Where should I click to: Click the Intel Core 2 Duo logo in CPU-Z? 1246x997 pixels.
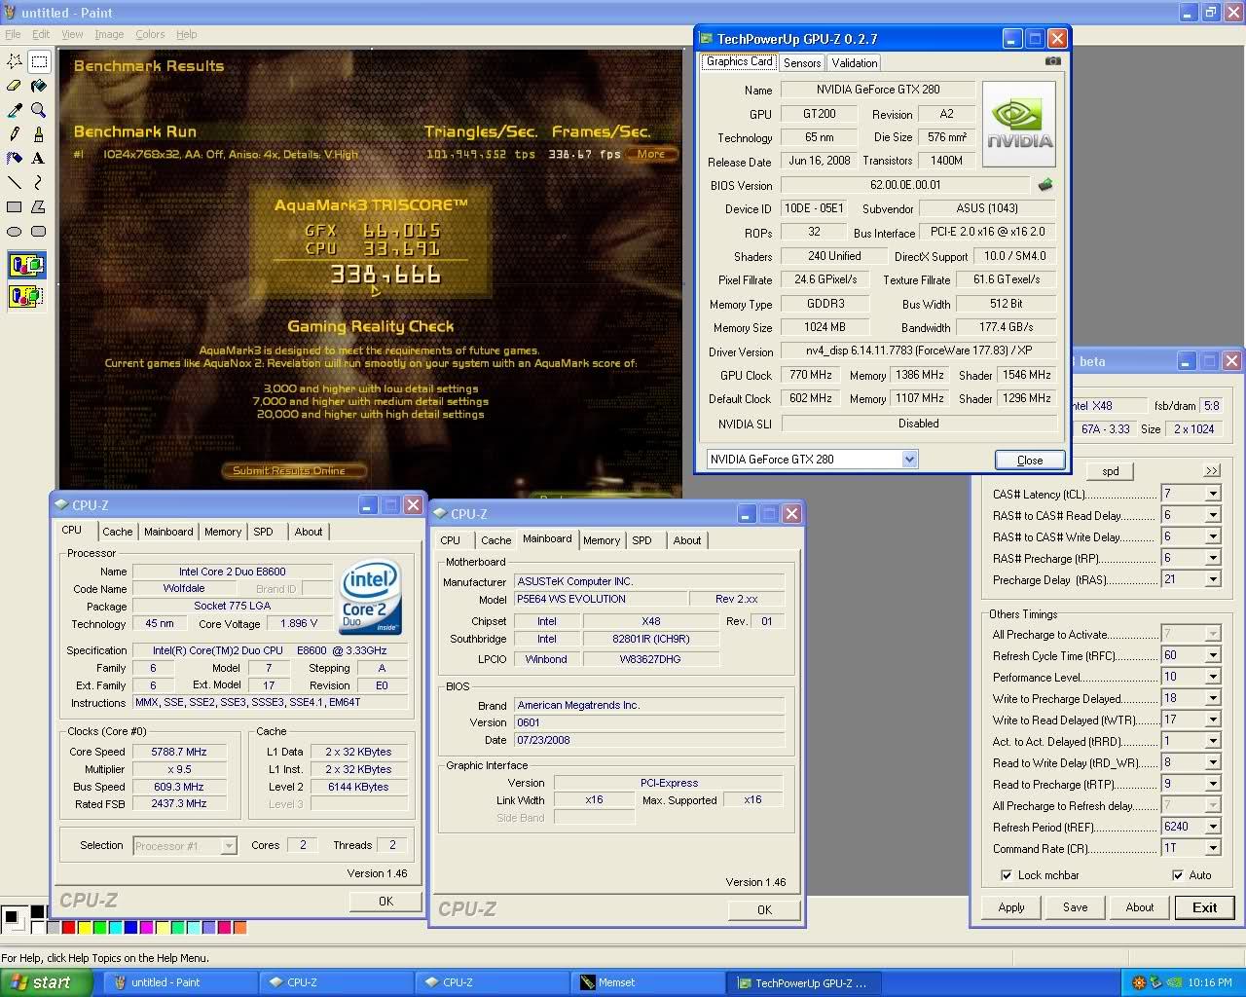(x=370, y=596)
